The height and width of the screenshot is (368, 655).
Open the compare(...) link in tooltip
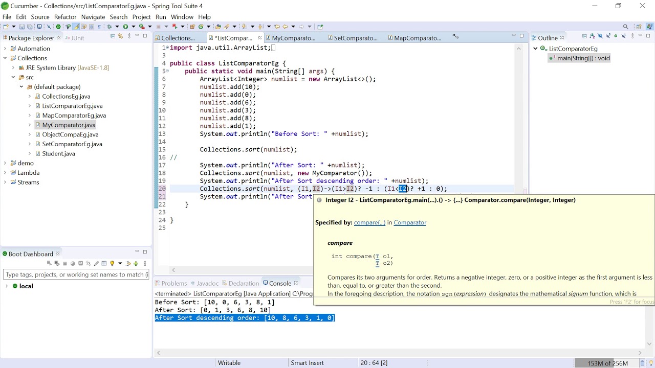click(369, 222)
